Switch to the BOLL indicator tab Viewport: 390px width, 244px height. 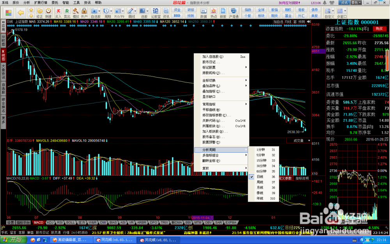coord(70,223)
